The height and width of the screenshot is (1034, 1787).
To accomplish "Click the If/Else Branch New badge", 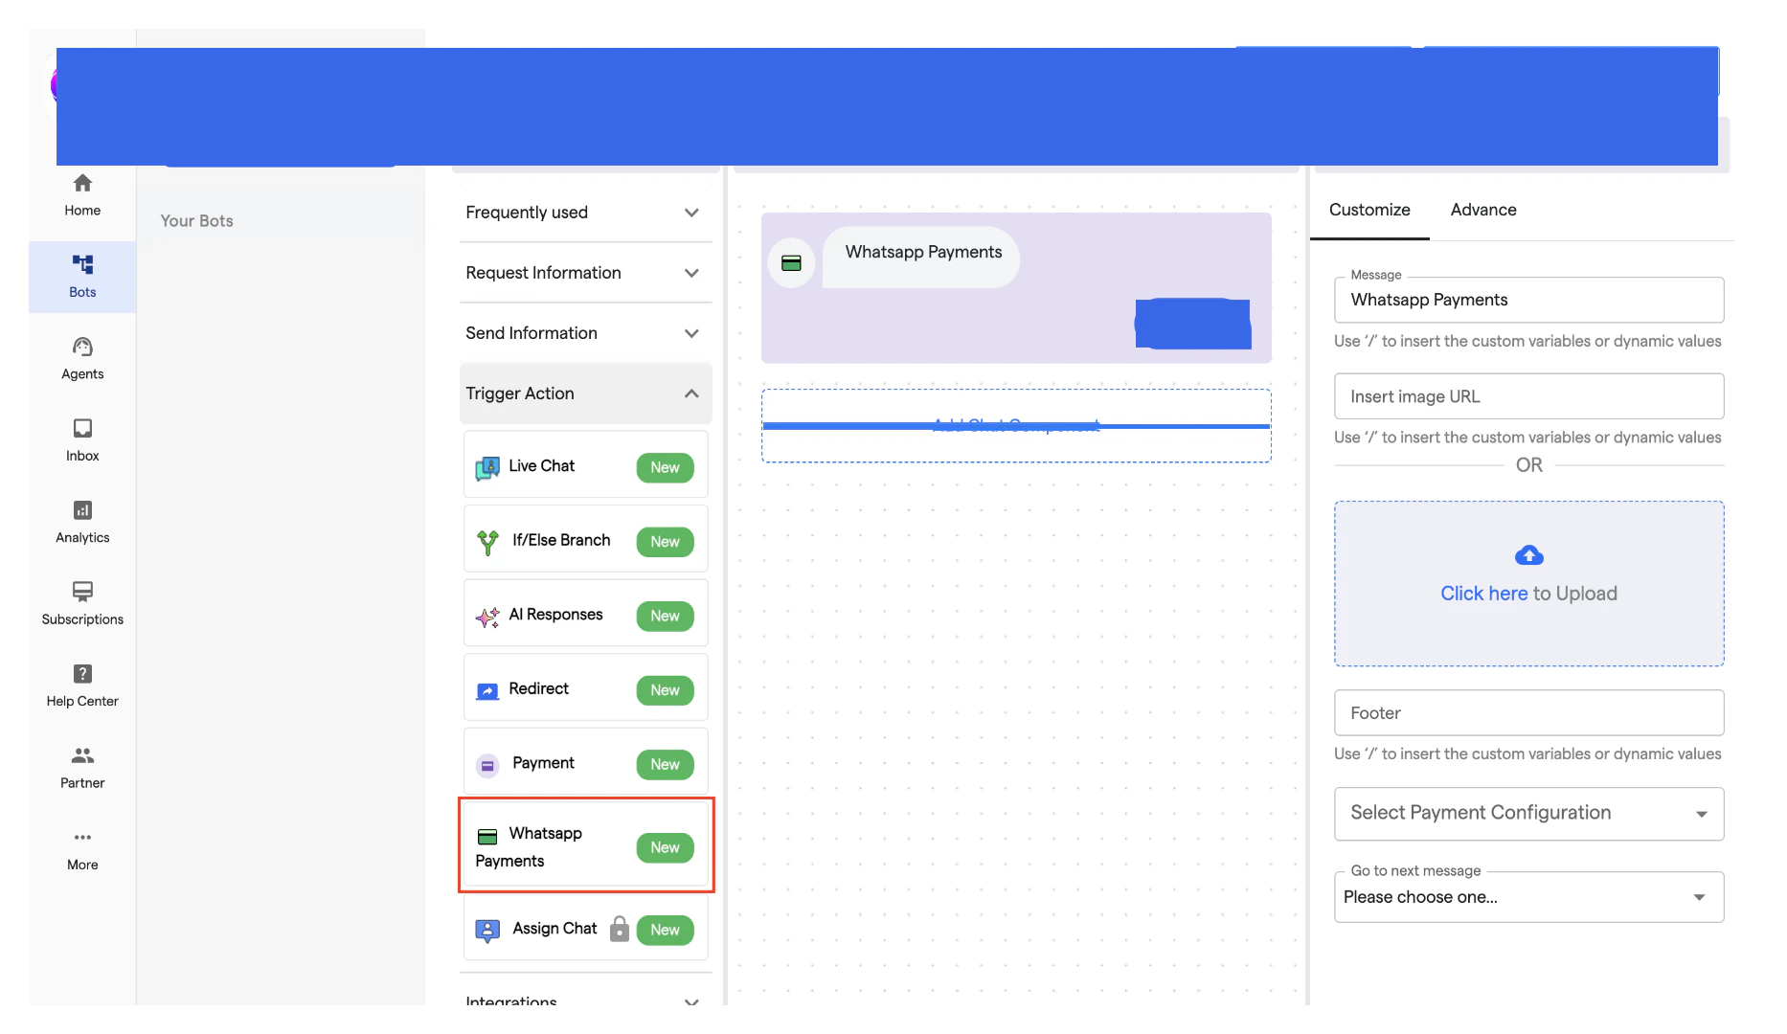I will coord(665,542).
